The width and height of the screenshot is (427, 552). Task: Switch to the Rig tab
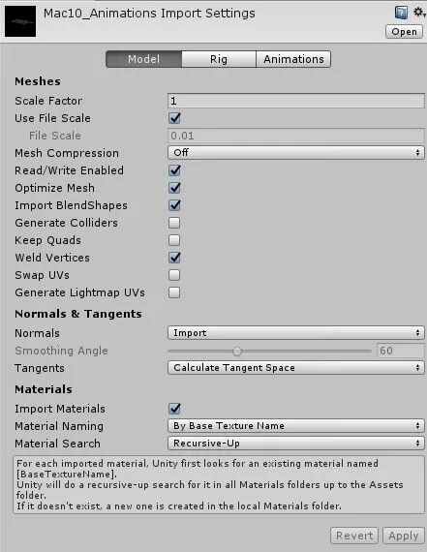click(219, 59)
